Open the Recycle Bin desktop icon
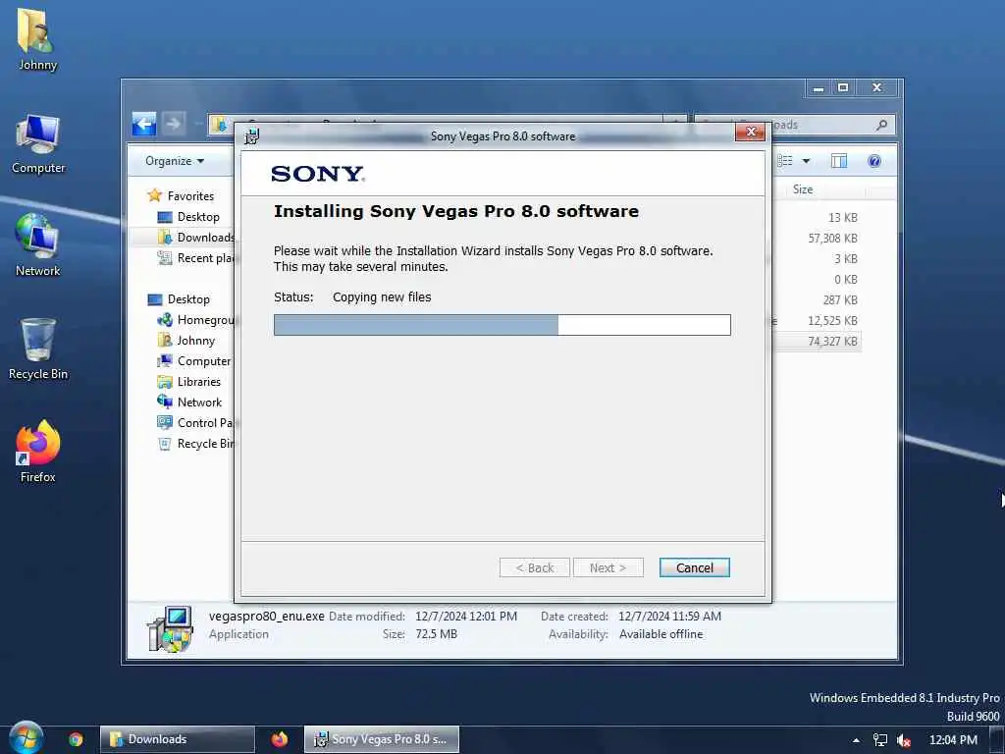 38,350
